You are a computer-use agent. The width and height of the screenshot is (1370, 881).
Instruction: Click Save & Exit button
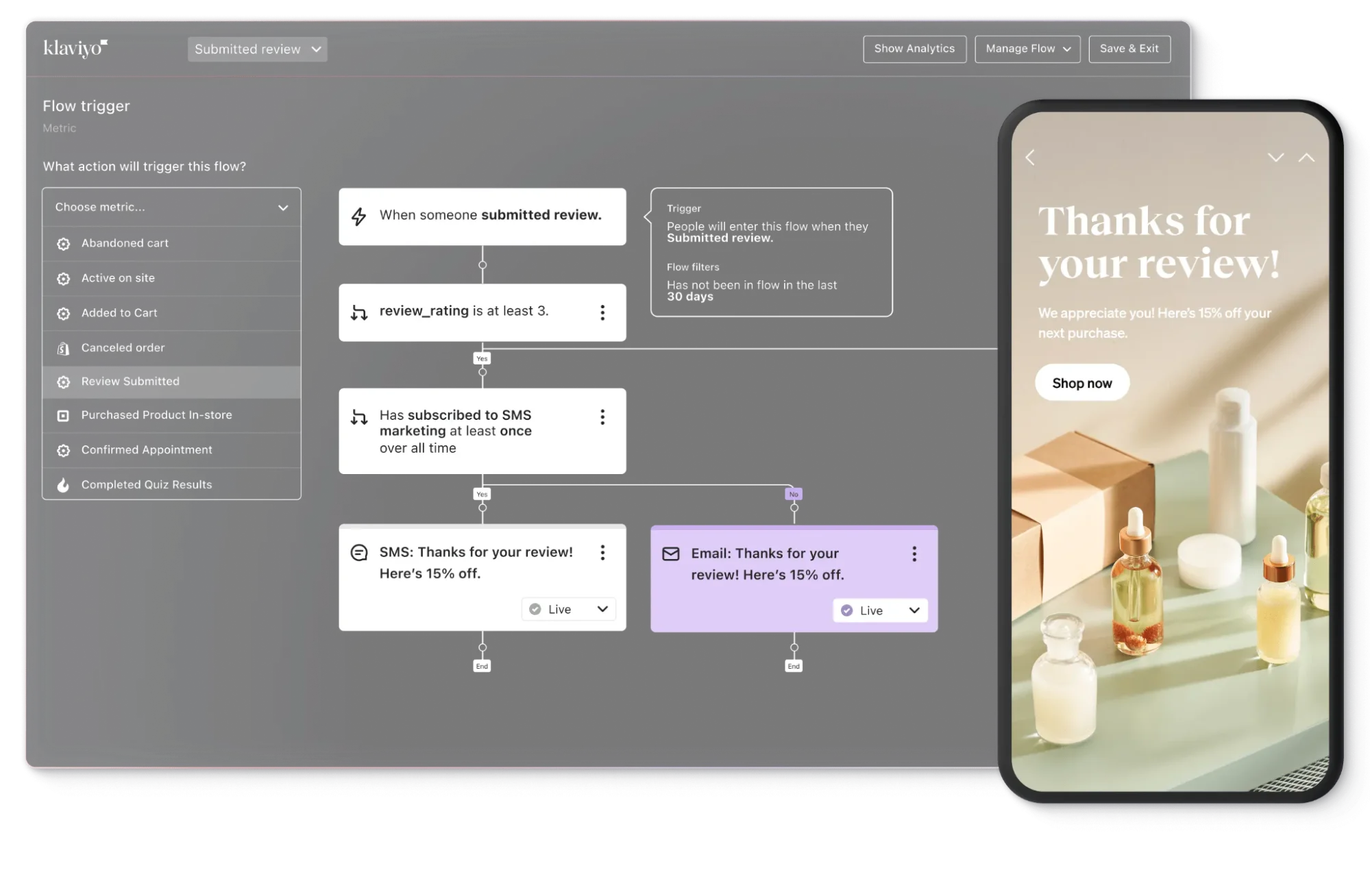pyautogui.click(x=1129, y=48)
